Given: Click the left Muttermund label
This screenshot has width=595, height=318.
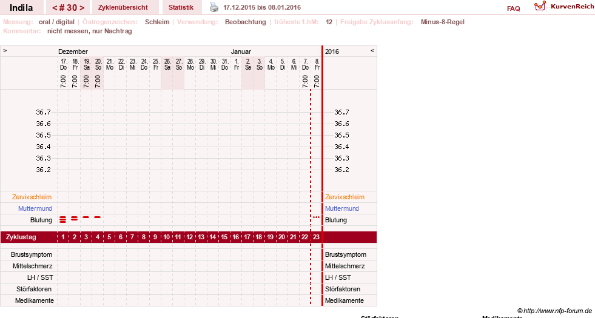Looking at the screenshot, I should coord(35,208).
